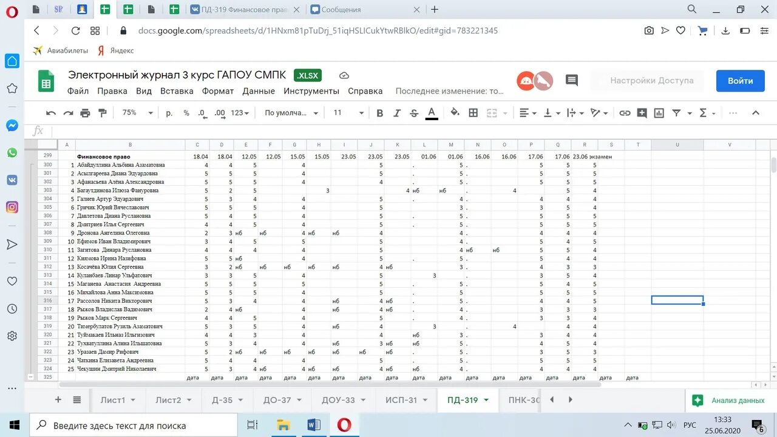Open the Файл menu
This screenshot has height=437, width=777.
click(78, 91)
